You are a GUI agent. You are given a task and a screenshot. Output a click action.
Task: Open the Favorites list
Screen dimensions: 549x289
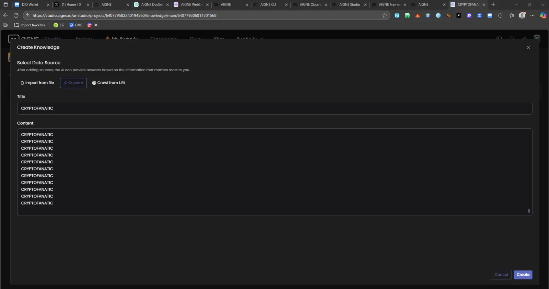click(x=512, y=15)
